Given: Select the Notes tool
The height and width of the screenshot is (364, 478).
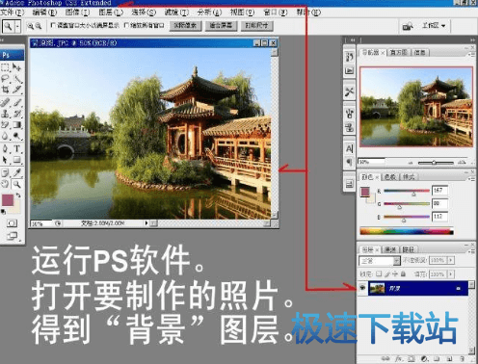Looking at the screenshot, I should point(5,173).
